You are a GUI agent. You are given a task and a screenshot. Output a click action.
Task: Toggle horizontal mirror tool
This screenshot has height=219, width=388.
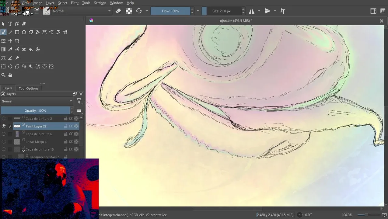point(252,11)
